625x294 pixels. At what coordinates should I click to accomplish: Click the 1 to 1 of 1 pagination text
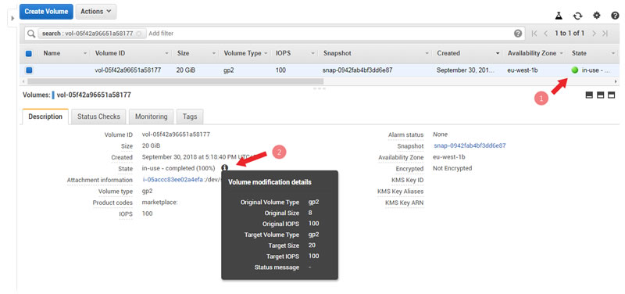[x=570, y=34]
